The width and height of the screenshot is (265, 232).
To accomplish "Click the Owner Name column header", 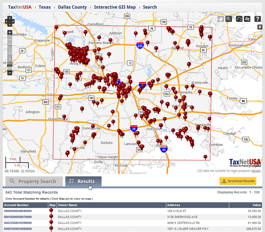I will [x=111, y=205].
